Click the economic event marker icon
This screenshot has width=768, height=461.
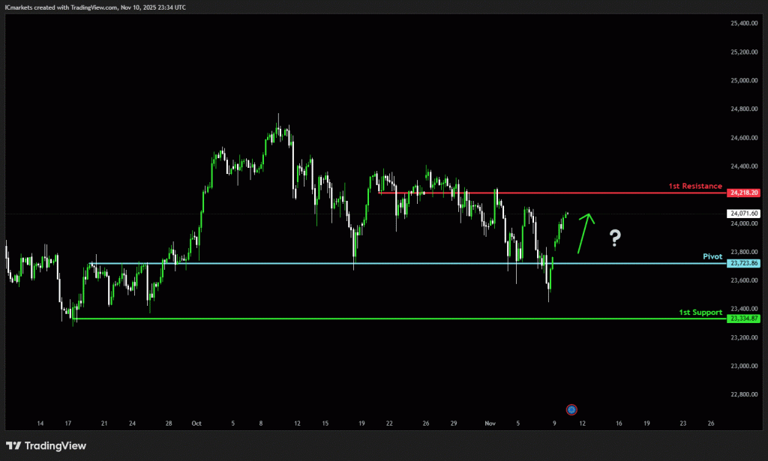572,409
